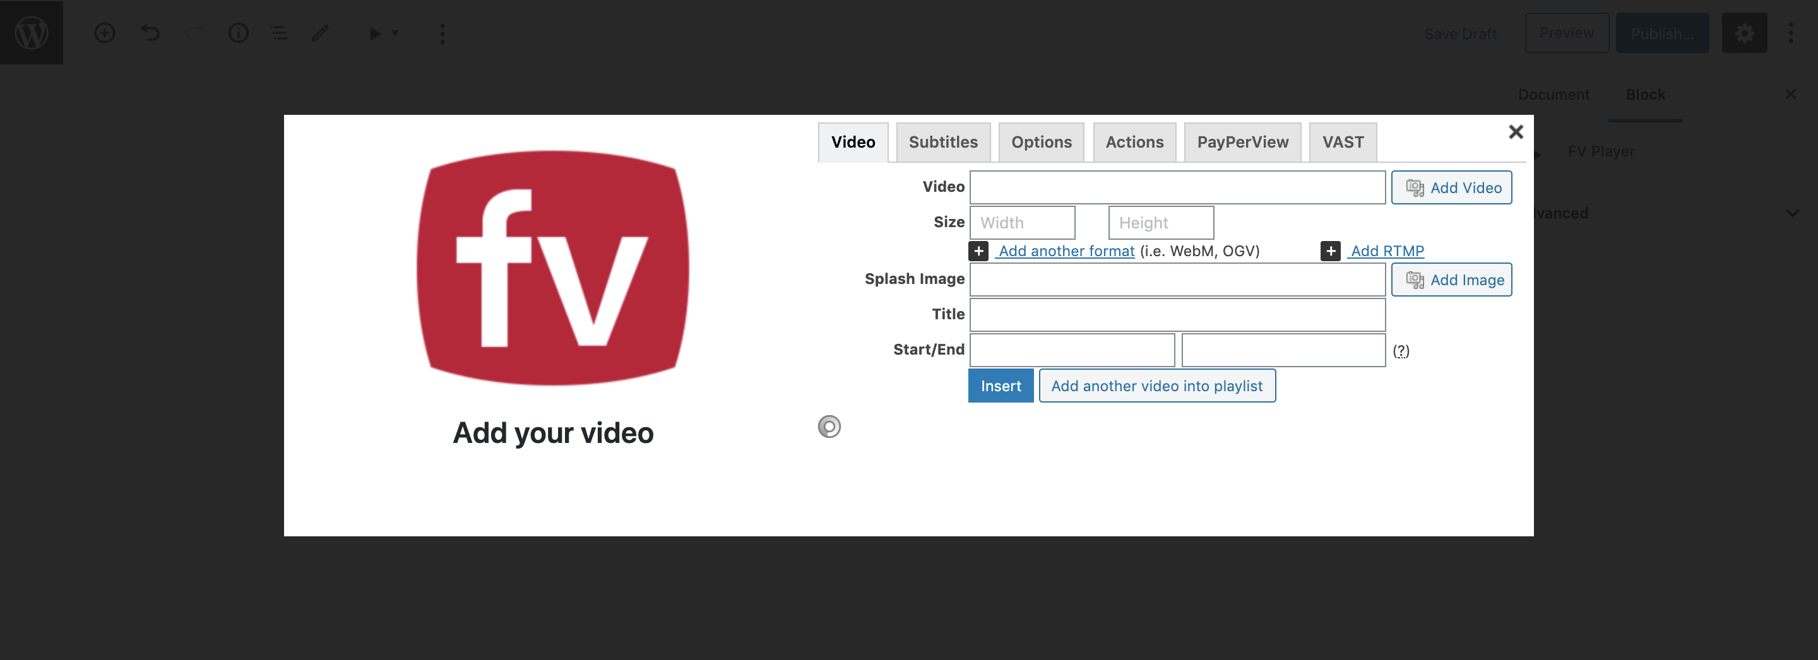Image resolution: width=1818 pixels, height=660 pixels.
Task: Switch to Document sidebar tab
Action: coord(1554,95)
